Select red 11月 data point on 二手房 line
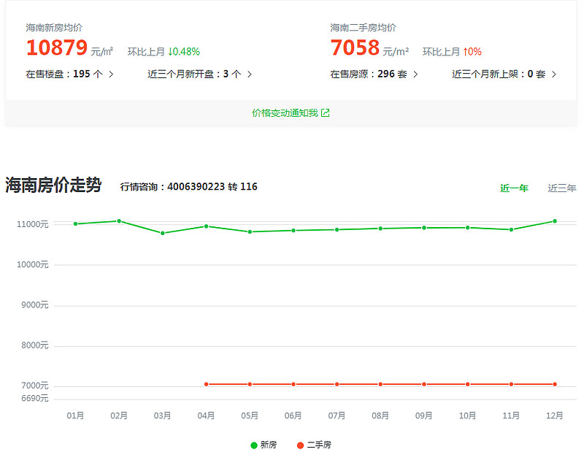This screenshot has height=471, width=584. (x=512, y=384)
